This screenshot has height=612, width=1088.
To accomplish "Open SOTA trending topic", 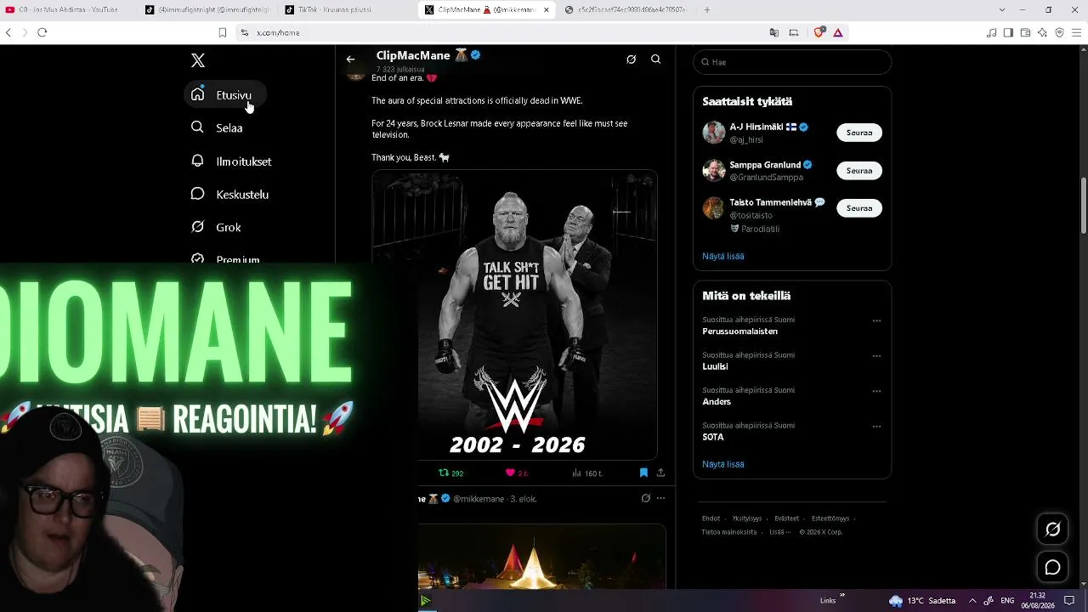I will (713, 437).
